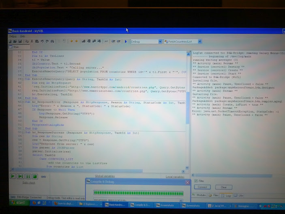This screenshot has width=285, height=214.
Task: Open the 'how to displ...' Firefox taskbar item
Action: point(64,203)
